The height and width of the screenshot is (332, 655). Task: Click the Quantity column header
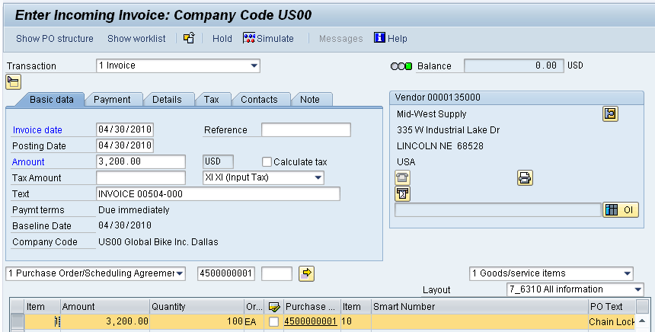pyautogui.click(x=196, y=307)
